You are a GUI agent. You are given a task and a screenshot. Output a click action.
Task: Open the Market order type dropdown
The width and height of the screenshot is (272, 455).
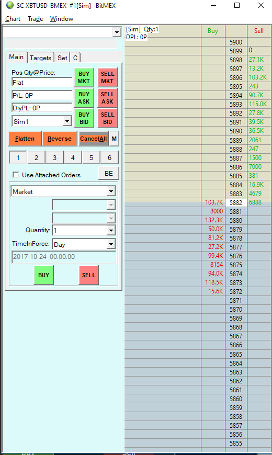[111, 191]
